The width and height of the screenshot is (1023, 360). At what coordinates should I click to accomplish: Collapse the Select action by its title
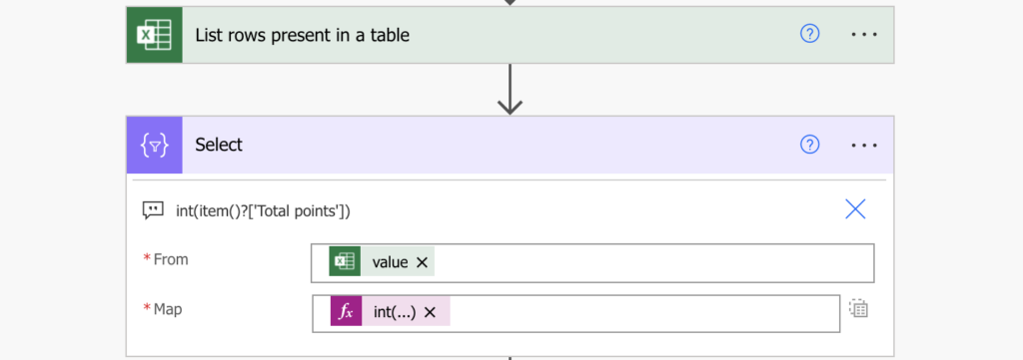(x=219, y=145)
